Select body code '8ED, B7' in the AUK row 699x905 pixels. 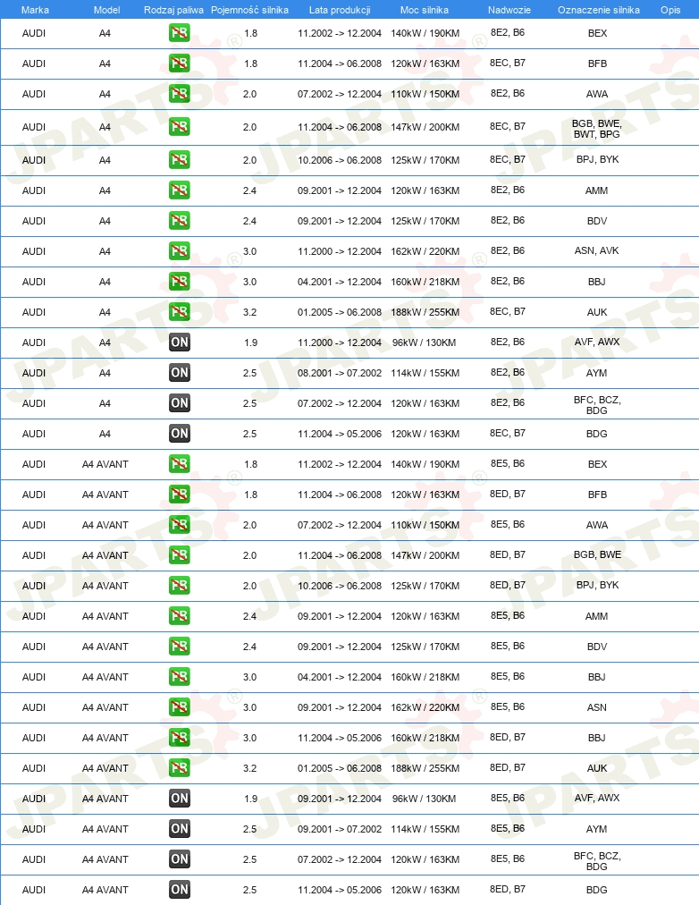click(508, 767)
